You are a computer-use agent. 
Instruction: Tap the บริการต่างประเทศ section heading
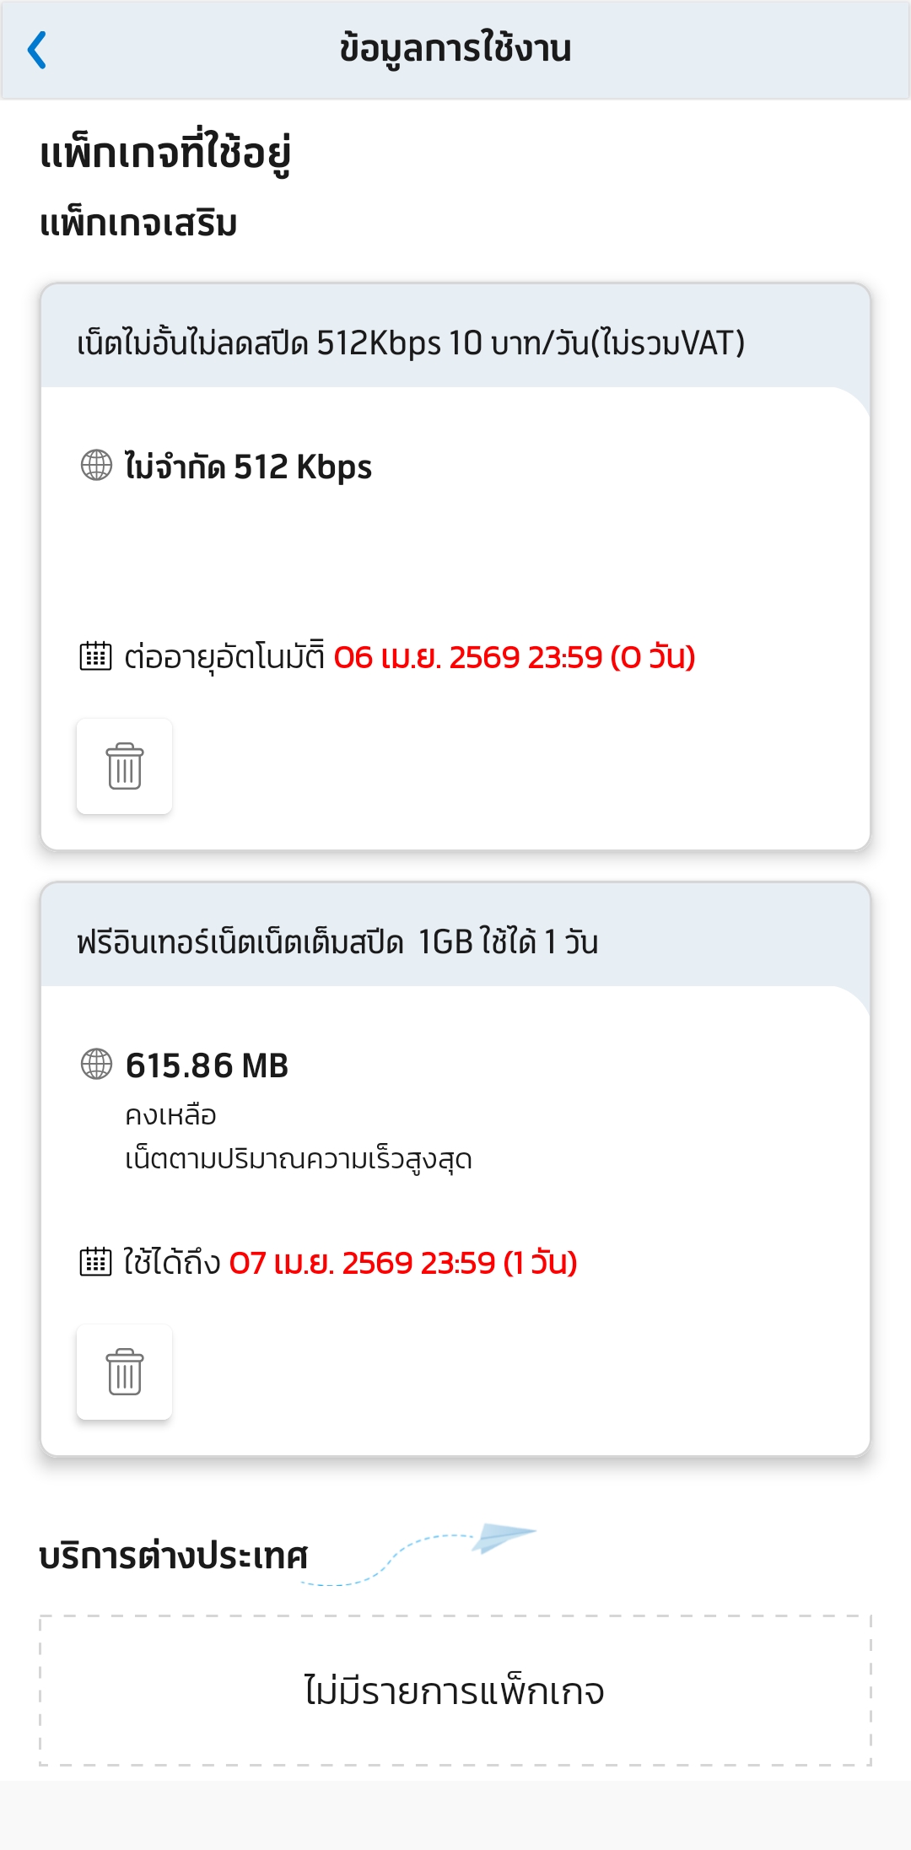(x=174, y=1556)
